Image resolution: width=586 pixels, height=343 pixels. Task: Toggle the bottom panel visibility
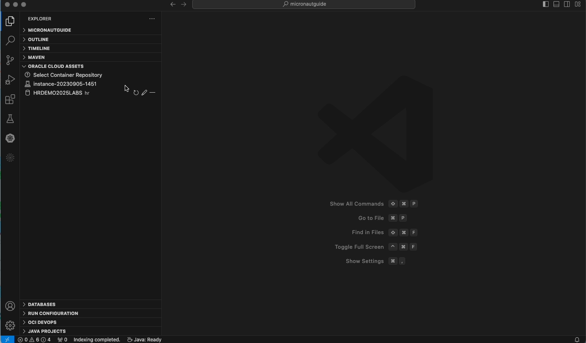(x=556, y=4)
